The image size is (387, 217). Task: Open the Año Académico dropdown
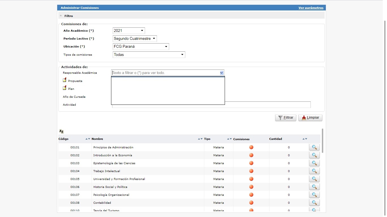coord(129,31)
